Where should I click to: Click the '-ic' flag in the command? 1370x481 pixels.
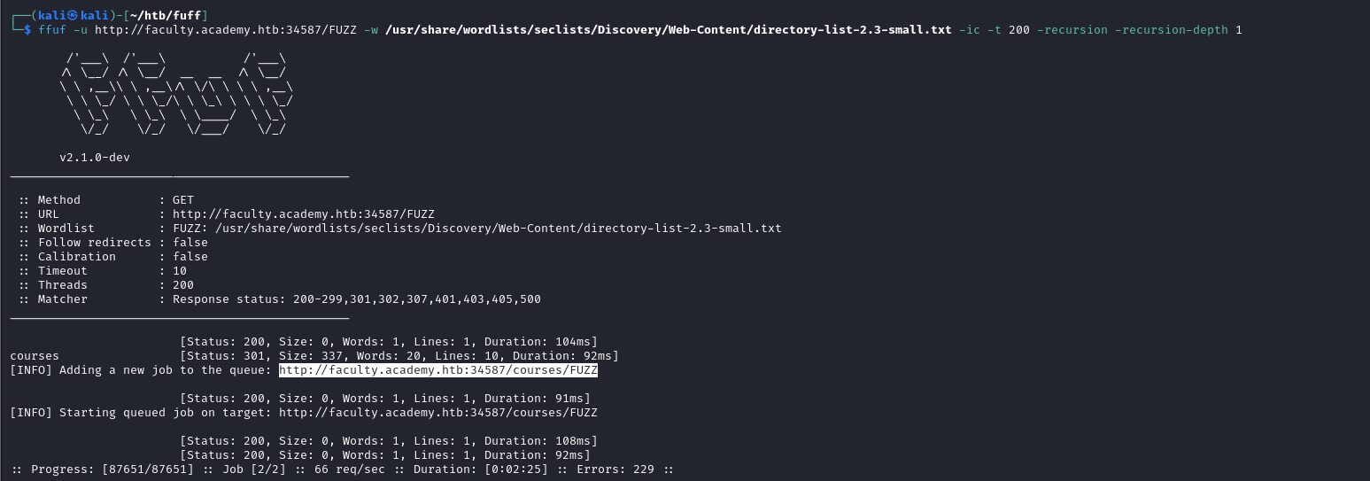pyautogui.click(x=970, y=30)
